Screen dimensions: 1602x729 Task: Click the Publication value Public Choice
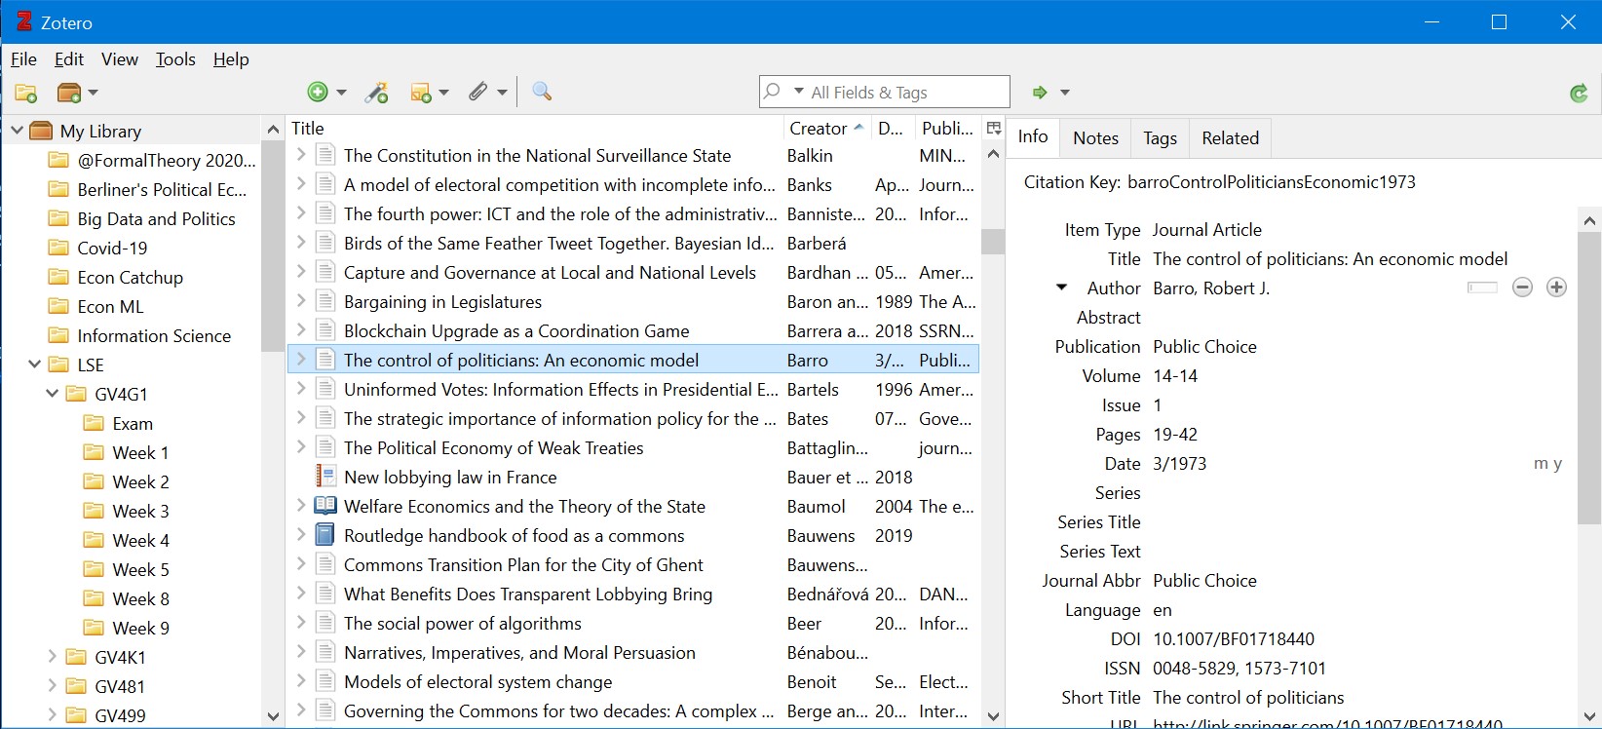pos(1204,347)
